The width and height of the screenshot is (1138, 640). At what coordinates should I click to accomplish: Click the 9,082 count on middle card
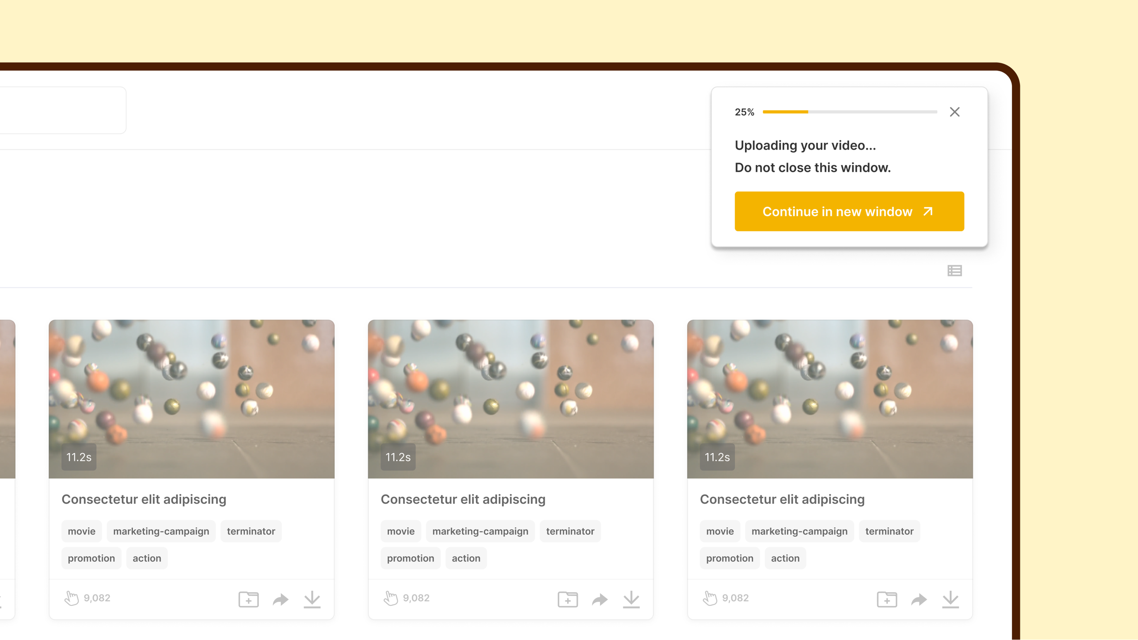pos(416,598)
